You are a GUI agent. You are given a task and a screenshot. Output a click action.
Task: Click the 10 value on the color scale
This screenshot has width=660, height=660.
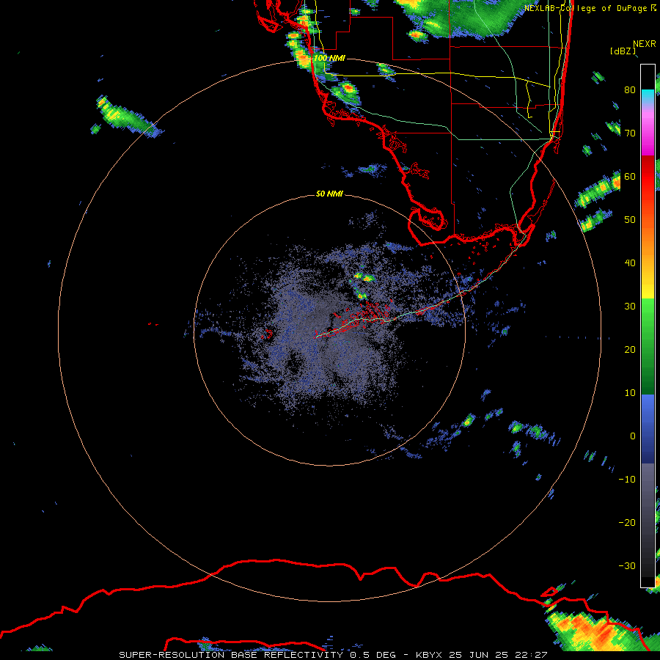pyautogui.click(x=630, y=393)
